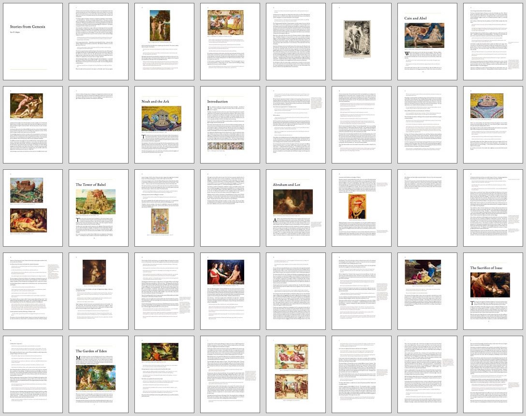
Task: Click the red and gold icon illustration
Action: [x=357, y=207]
